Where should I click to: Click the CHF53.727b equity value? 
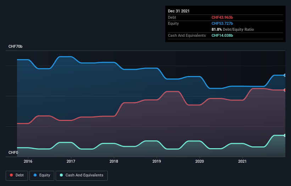pos(222,23)
